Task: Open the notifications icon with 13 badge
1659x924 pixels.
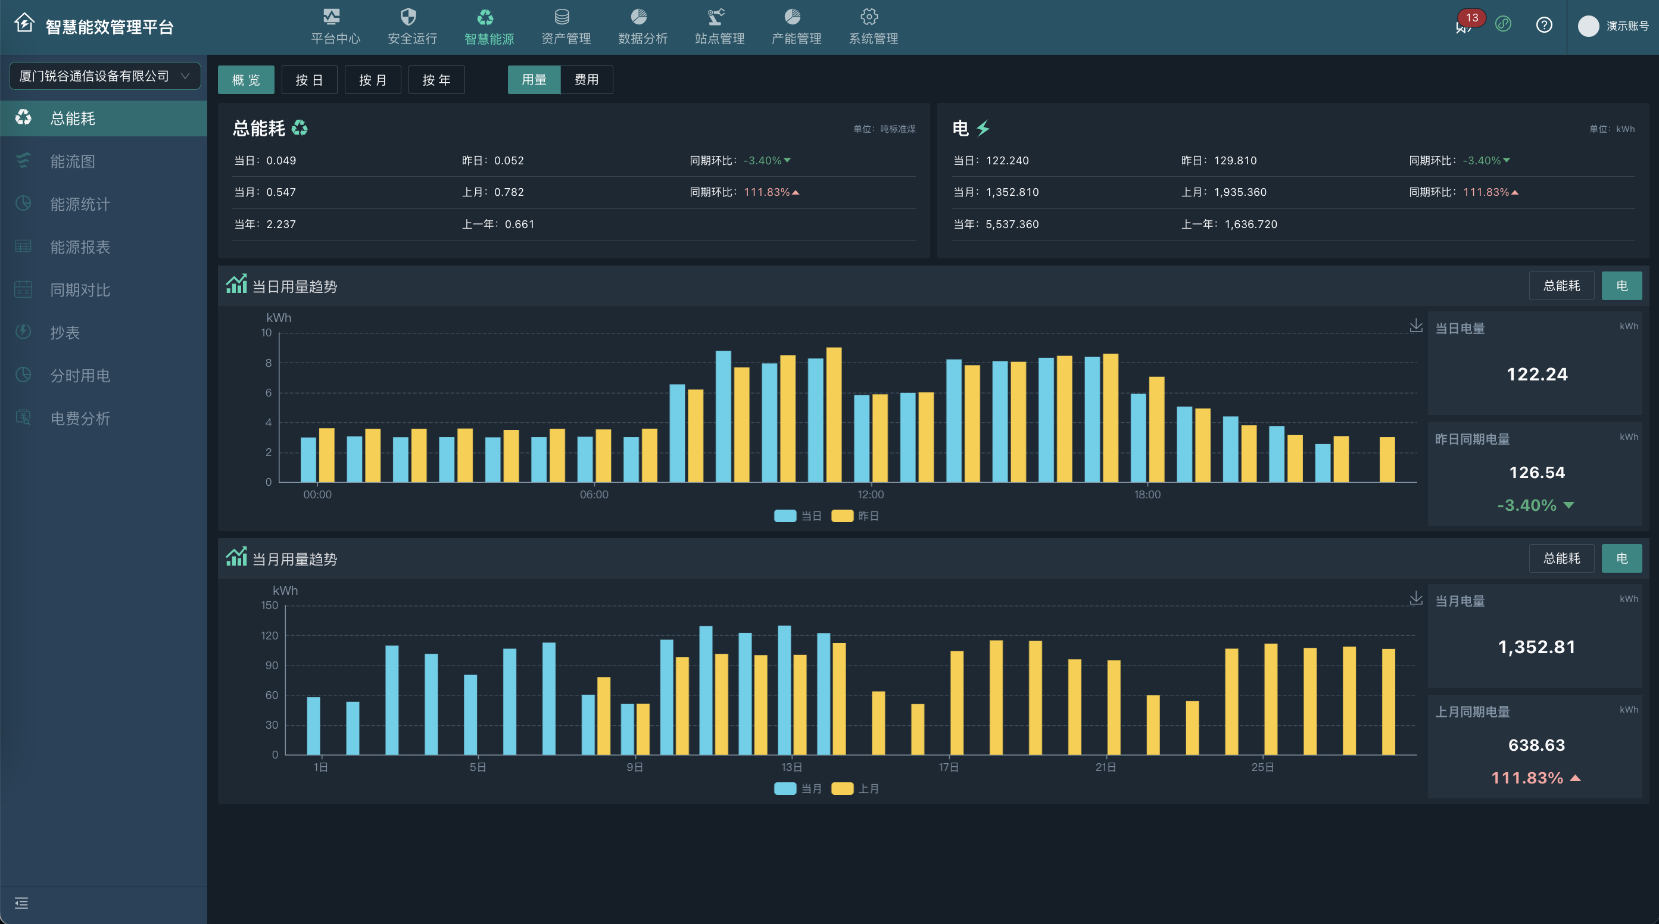Action: point(1463,26)
